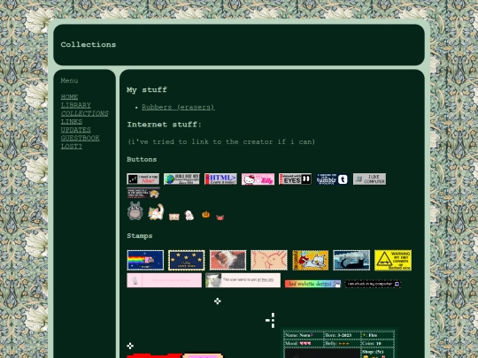
Task: Click the 'HTML Learn it today' button
Action: [220, 179]
